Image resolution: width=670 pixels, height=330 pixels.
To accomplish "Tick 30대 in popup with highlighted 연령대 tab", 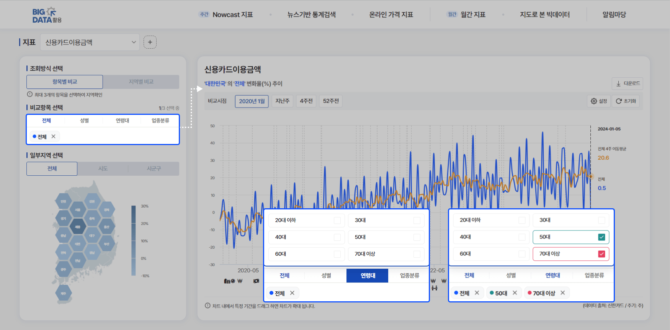I will click(417, 220).
